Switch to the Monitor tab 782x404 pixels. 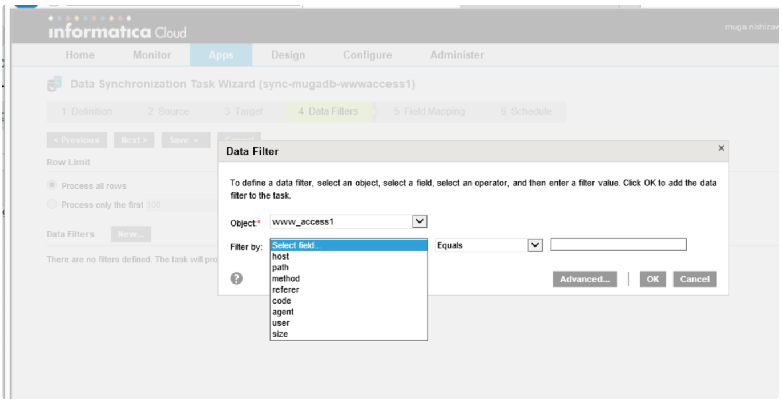point(152,55)
